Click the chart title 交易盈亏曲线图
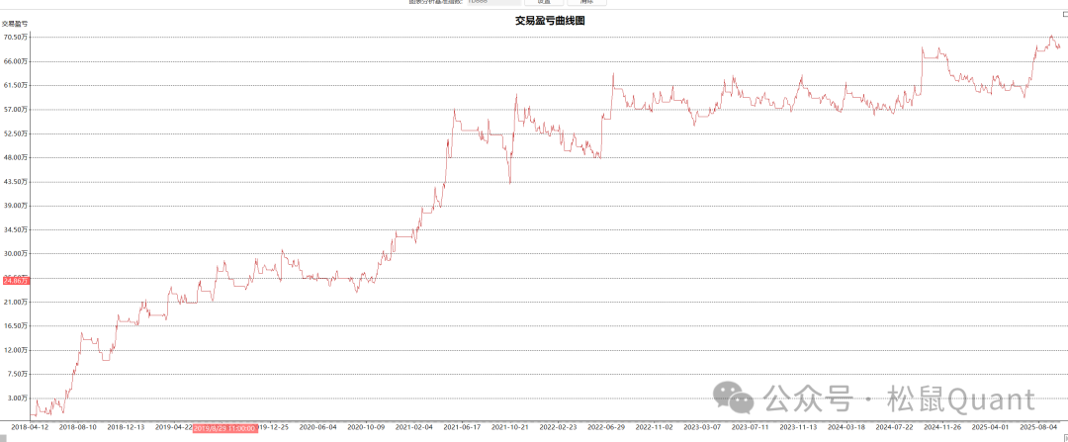1068x442 pixels. click(550, 21)
